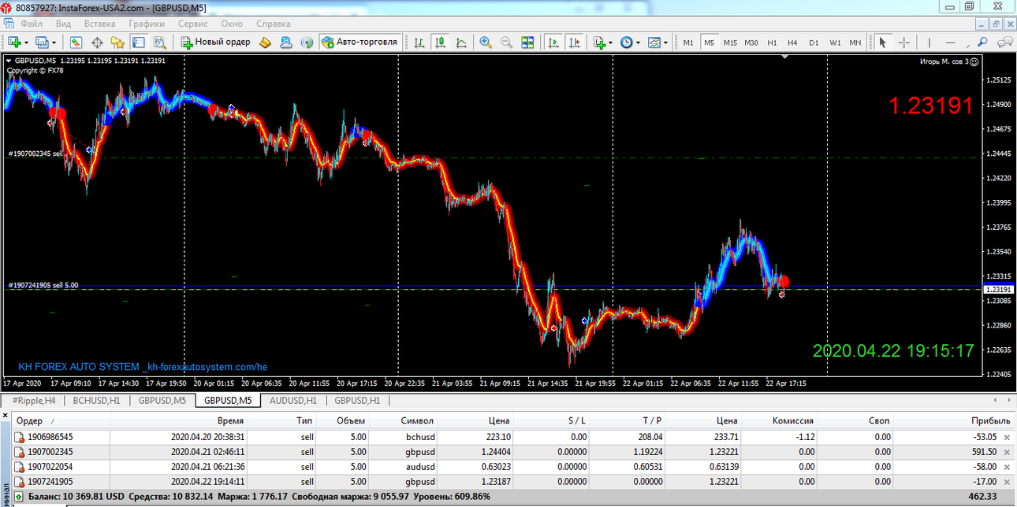Expand the New Chart dropdown arrow
This screenshot has height=507, width=1017.
click(27, 43)
